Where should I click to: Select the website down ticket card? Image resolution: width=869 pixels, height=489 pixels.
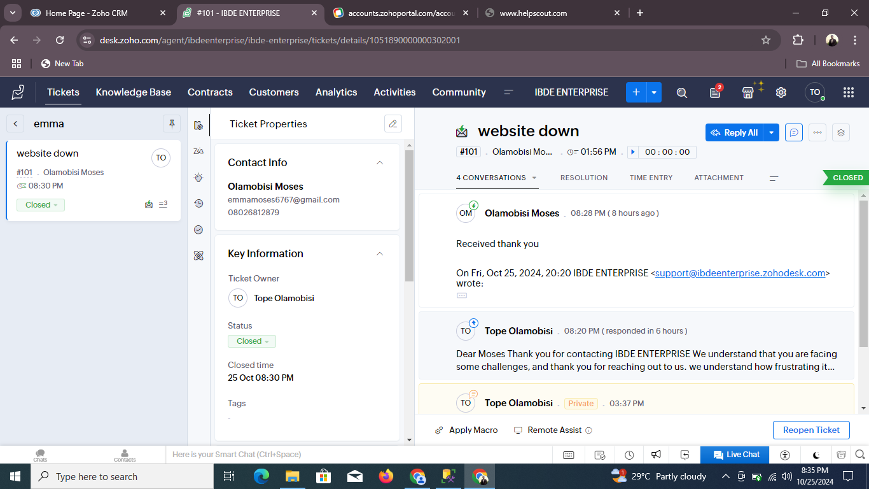point(94,180)
